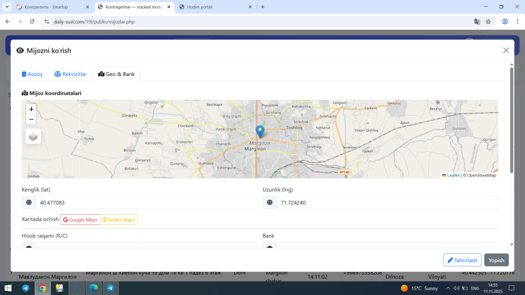Open location in Yandex Maps
The height and width of the screenshot is (295, 525).
119,220
